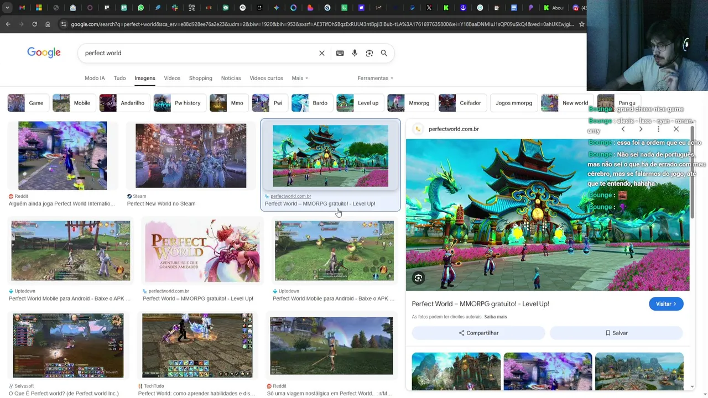The height and width of the screenshot is (398, 708).
Task: Show the previous image in preview
Action: 623,129
